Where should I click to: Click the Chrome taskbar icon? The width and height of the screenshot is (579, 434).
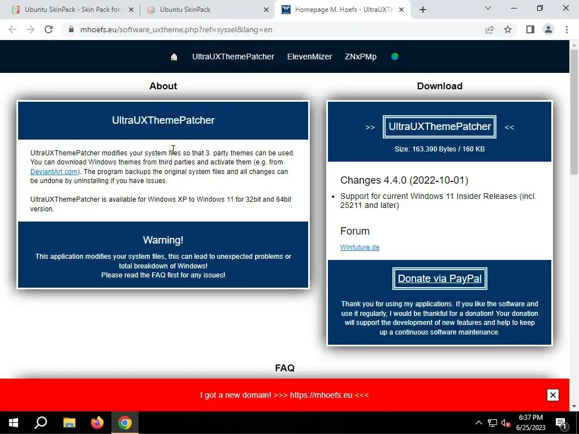[125, 423]
